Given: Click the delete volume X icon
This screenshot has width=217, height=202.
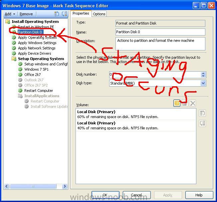Looking at the screenshot, I should tap(192, 103).
